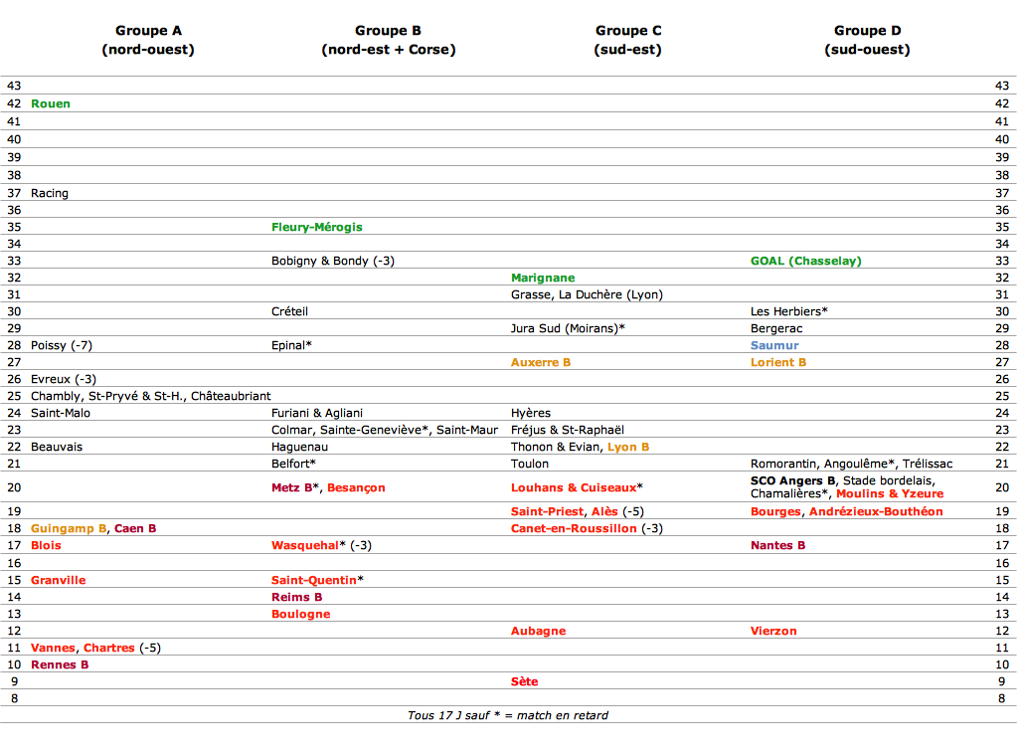The width and height of the screenshot is (1021, 754).
Task: Click Furiani & Agliani entry
Action: (x=316, y=413)
